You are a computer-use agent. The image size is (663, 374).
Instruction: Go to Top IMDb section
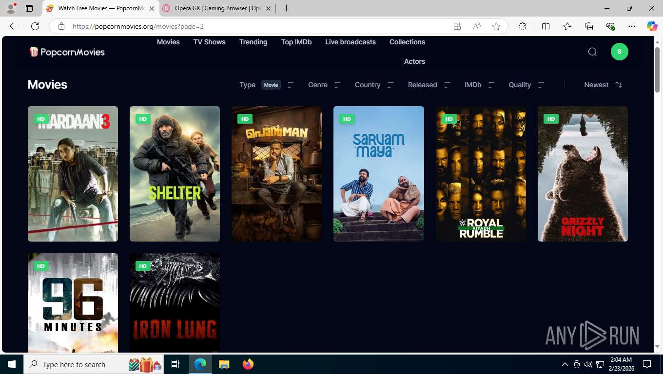tap(296, 42)
